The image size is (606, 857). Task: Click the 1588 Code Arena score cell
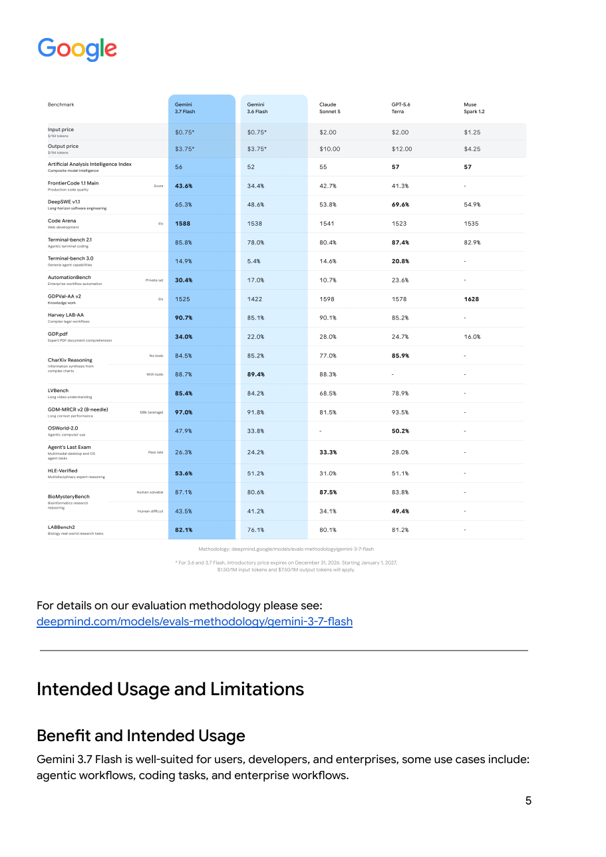coord(182,224)
